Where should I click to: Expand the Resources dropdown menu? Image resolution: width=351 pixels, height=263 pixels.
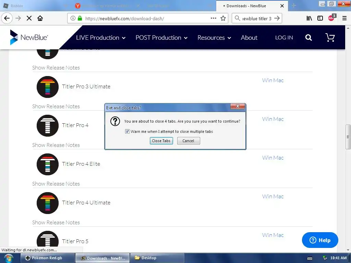click(x=214, y=38)
